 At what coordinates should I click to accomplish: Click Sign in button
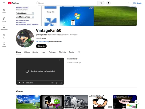pos(137,3)
